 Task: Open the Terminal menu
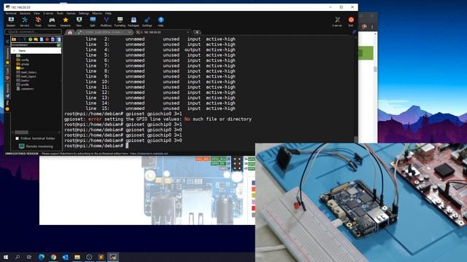[x=11, y=13]
